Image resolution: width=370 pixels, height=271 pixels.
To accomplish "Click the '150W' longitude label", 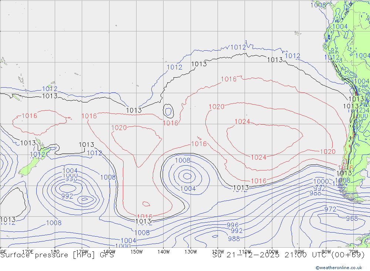I will tap(137, 252).
